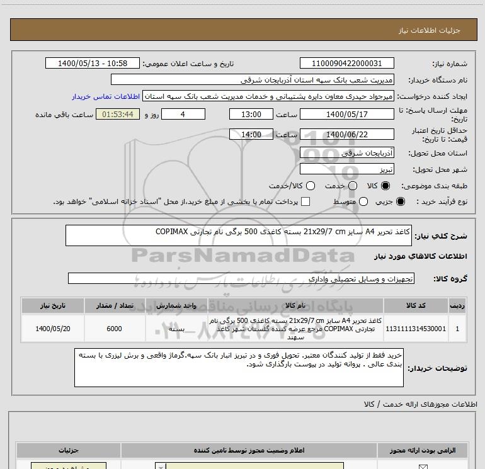Click the buyer notes text area

[239, 368]
